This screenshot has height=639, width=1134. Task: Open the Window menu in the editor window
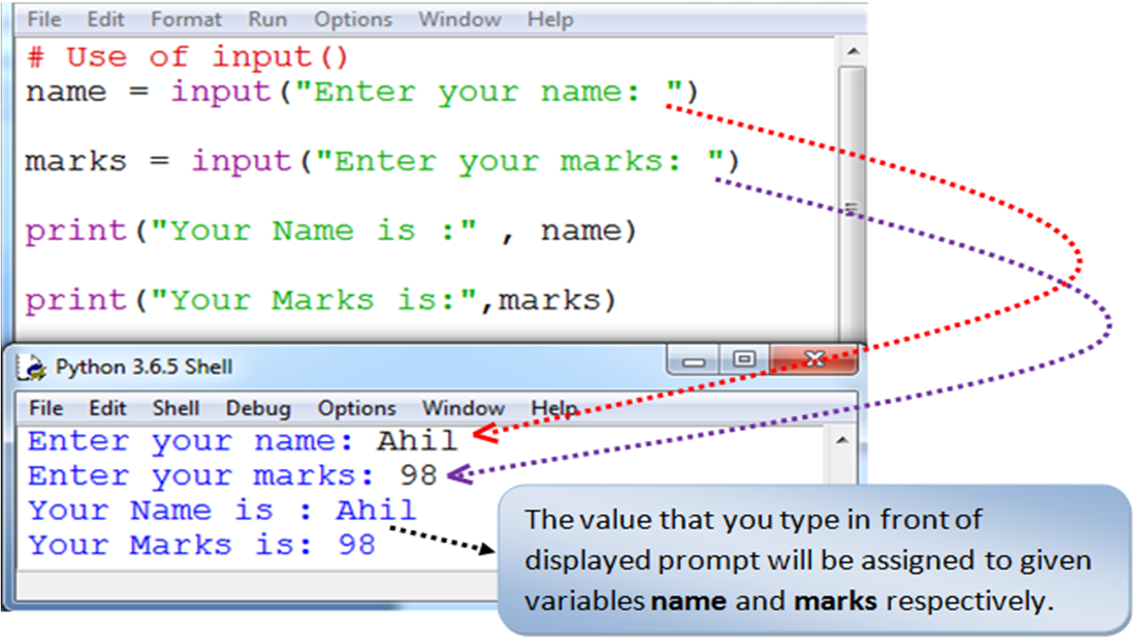coord(459,19)
